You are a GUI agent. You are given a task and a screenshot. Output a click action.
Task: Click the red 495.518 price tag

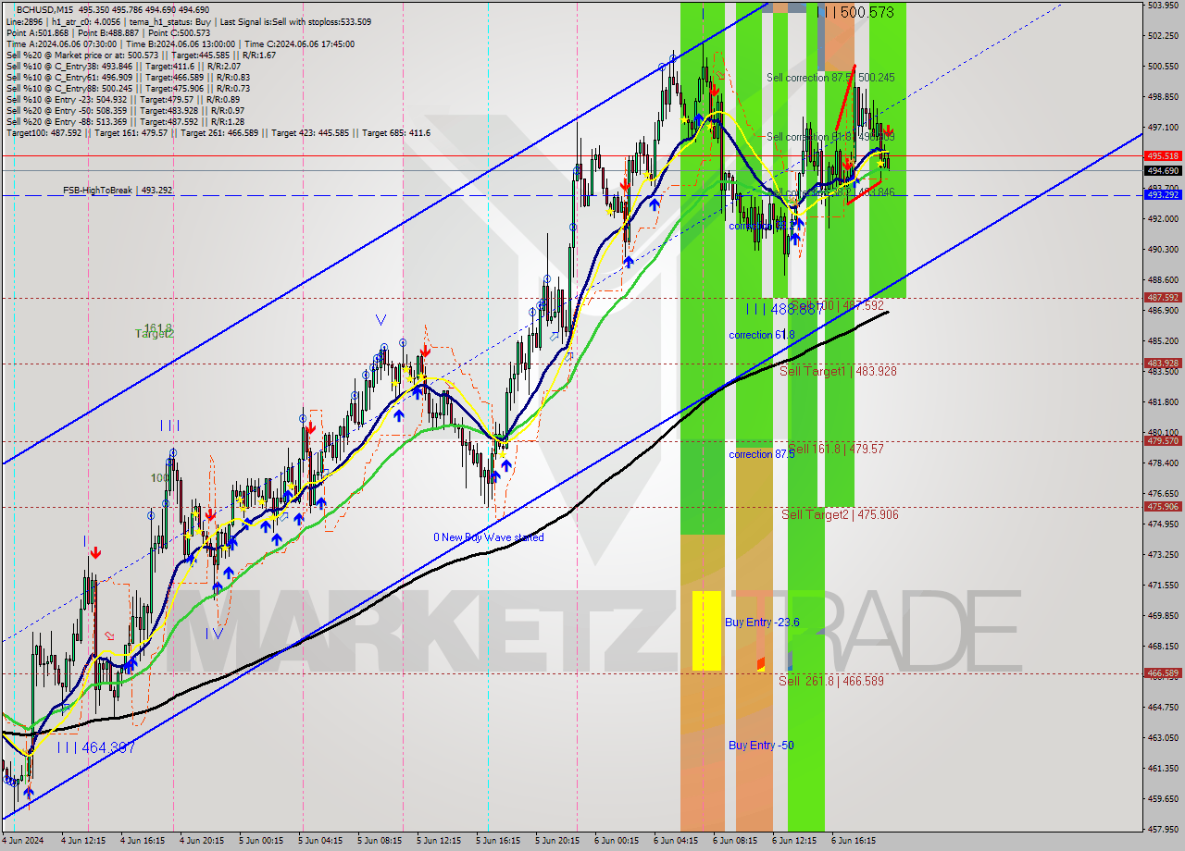(1163, 156)
